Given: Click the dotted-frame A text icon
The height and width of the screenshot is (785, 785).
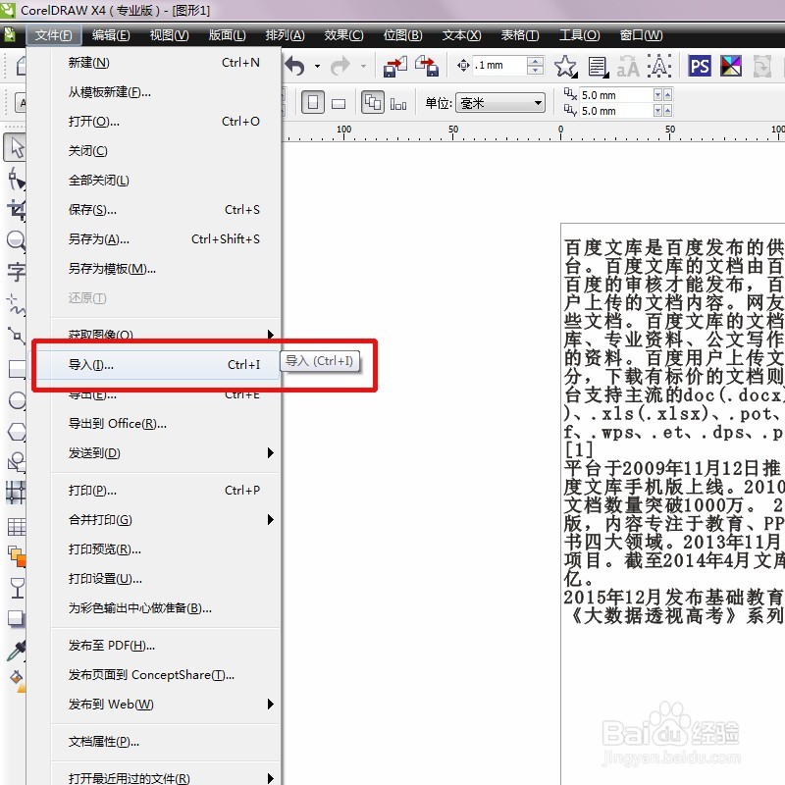Looking at the screenshot, I should (659, 66).
